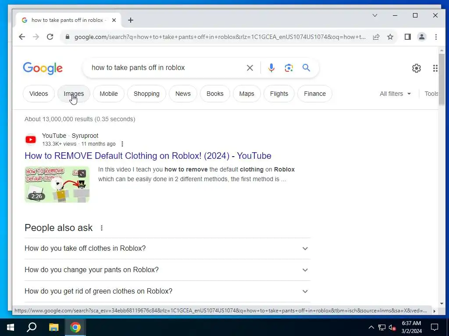Clear the search query with X
The image size is (449, 336).
click(x=249, y=68)
